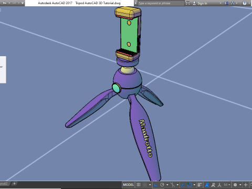Open the Sign In dropdown arrow
The width and height of the screenshot is (252, 189).
[220, 3]
